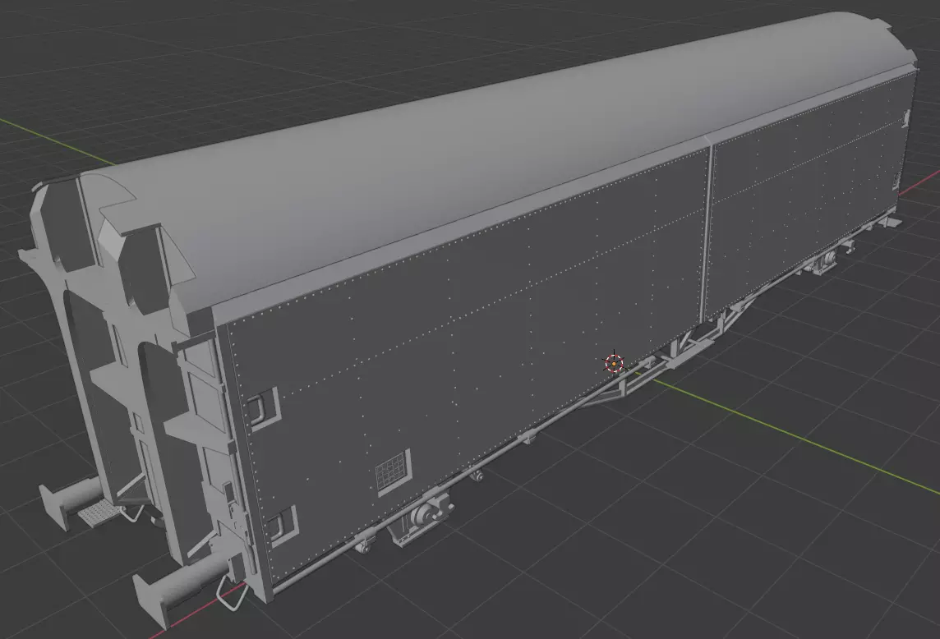This screenshot has height=639, width=940.
Task: Select the wire handrail loop near the front buffer
Action: [x=232, y=594]
